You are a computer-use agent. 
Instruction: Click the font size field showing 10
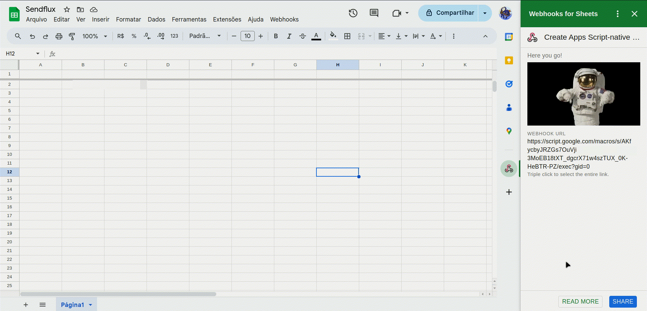(248, 36)
